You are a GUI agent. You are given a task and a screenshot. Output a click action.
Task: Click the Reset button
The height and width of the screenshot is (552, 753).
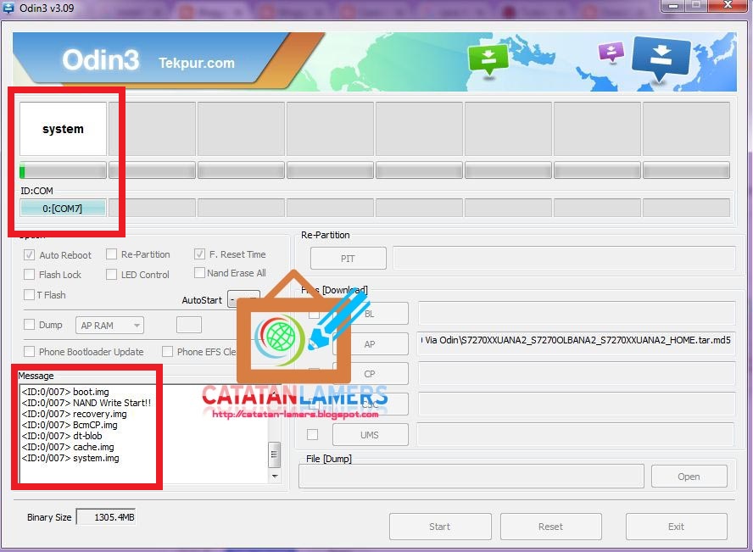click(x=551, y=527)
